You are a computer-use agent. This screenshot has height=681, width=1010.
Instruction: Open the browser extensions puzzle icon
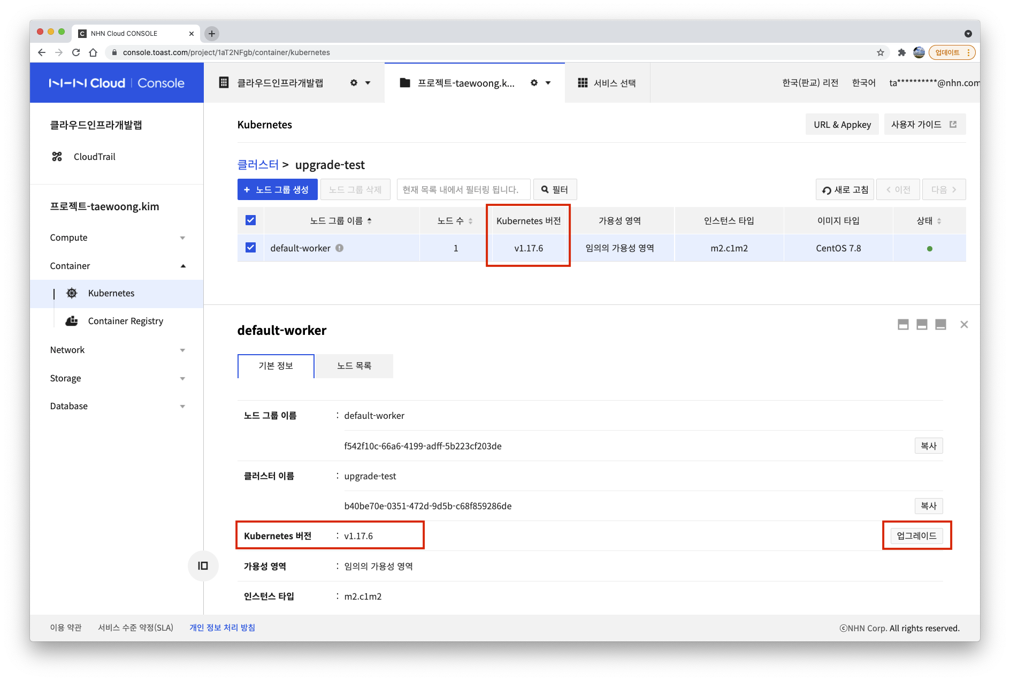tap(902, 52)
